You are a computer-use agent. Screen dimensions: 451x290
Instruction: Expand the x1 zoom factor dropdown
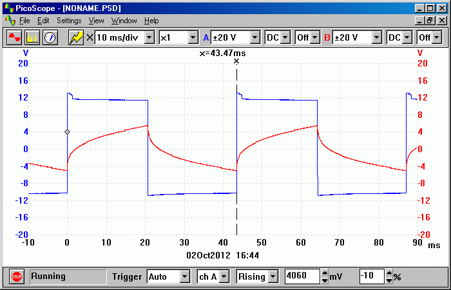[192, 37]
